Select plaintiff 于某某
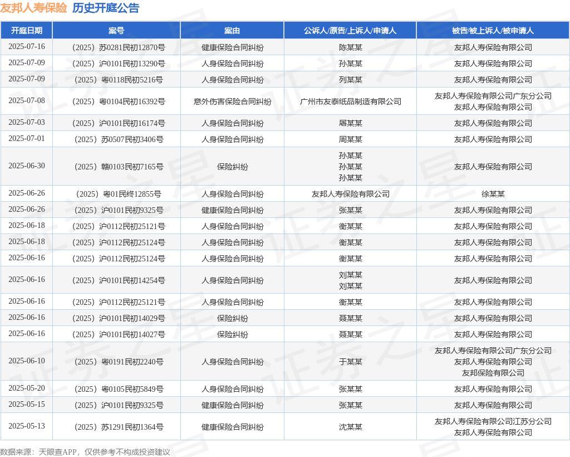 tap(351, 362)
